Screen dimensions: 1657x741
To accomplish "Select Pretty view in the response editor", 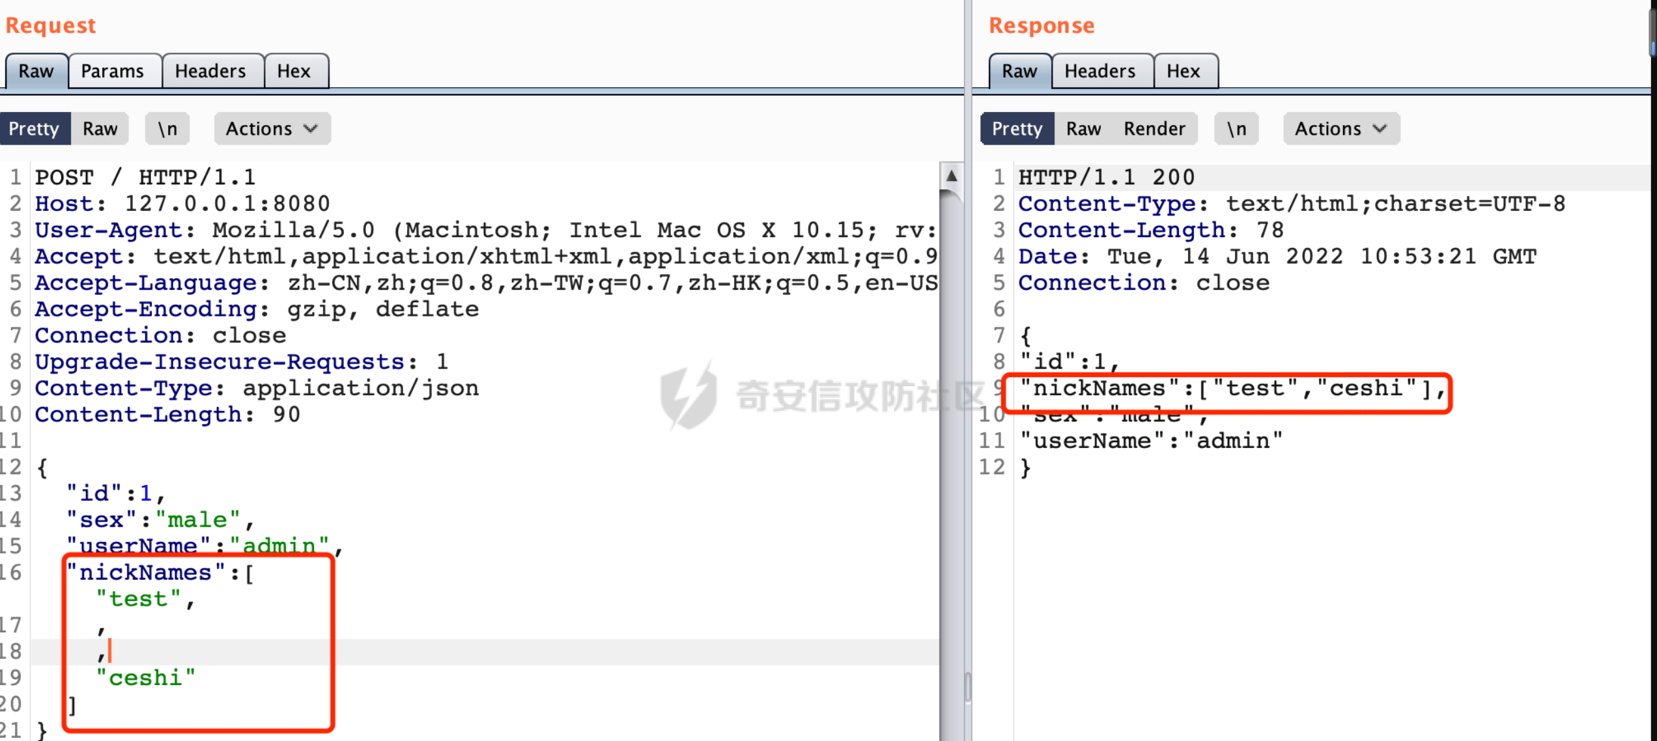I will click(1016, 128).
